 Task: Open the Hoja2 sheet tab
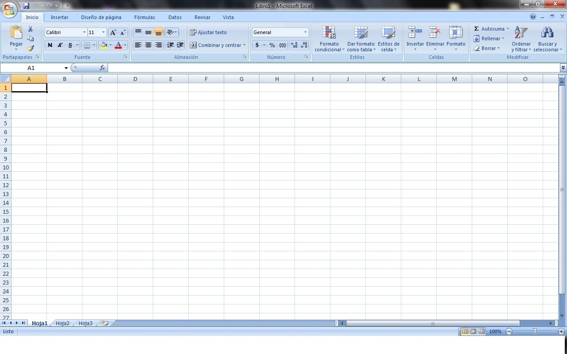pyautogui.click(x=62, y=323)
